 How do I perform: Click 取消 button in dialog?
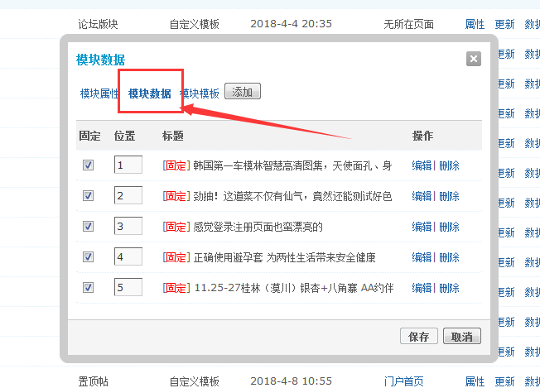click(462, 336)
